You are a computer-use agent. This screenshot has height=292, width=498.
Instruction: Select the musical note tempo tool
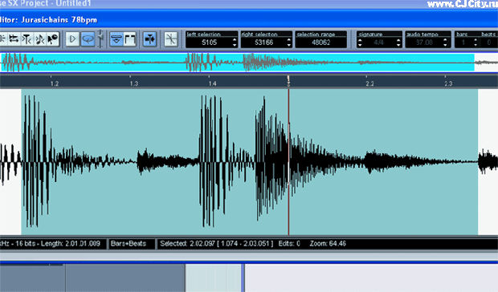39,39
